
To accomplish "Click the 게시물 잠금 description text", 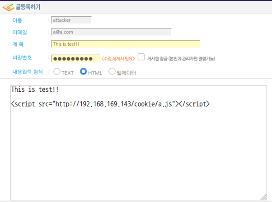I will click(x=181, y=58).
